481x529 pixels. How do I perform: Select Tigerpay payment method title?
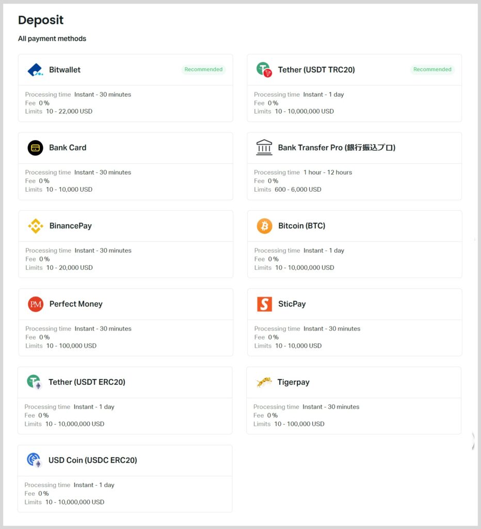coord(293,382)
